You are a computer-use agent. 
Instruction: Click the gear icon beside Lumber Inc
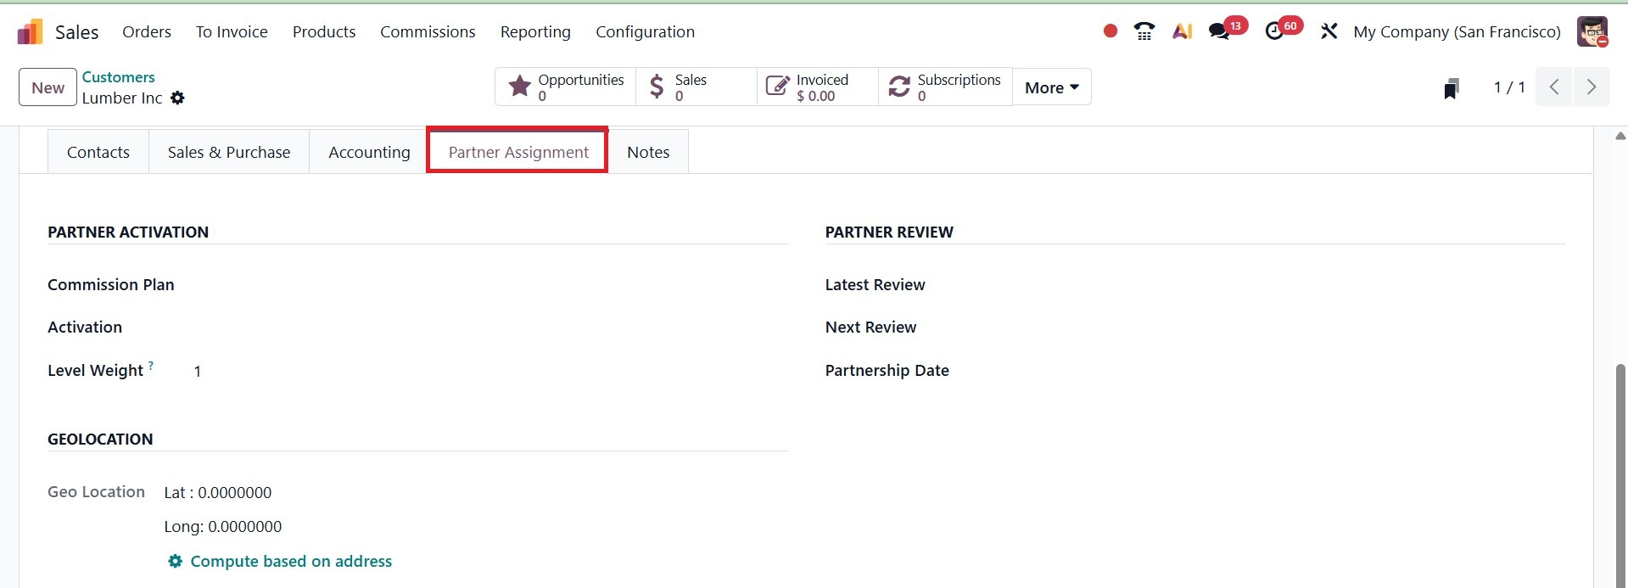pos(177,98)
